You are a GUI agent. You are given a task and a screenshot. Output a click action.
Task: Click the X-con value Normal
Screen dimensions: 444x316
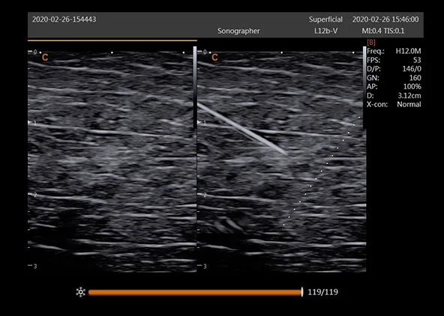point(409,104)
